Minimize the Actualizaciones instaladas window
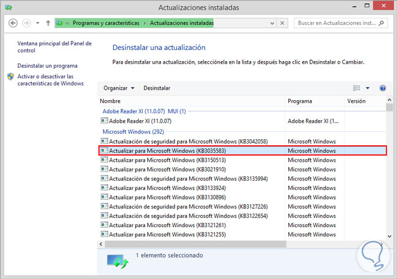 pyautogui.click(x=354, y=6)
